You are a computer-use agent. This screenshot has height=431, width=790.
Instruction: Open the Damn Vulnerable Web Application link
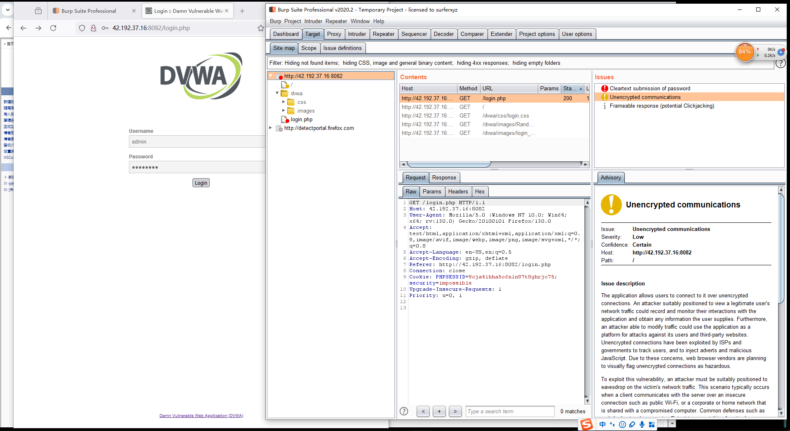pos(201,416)
